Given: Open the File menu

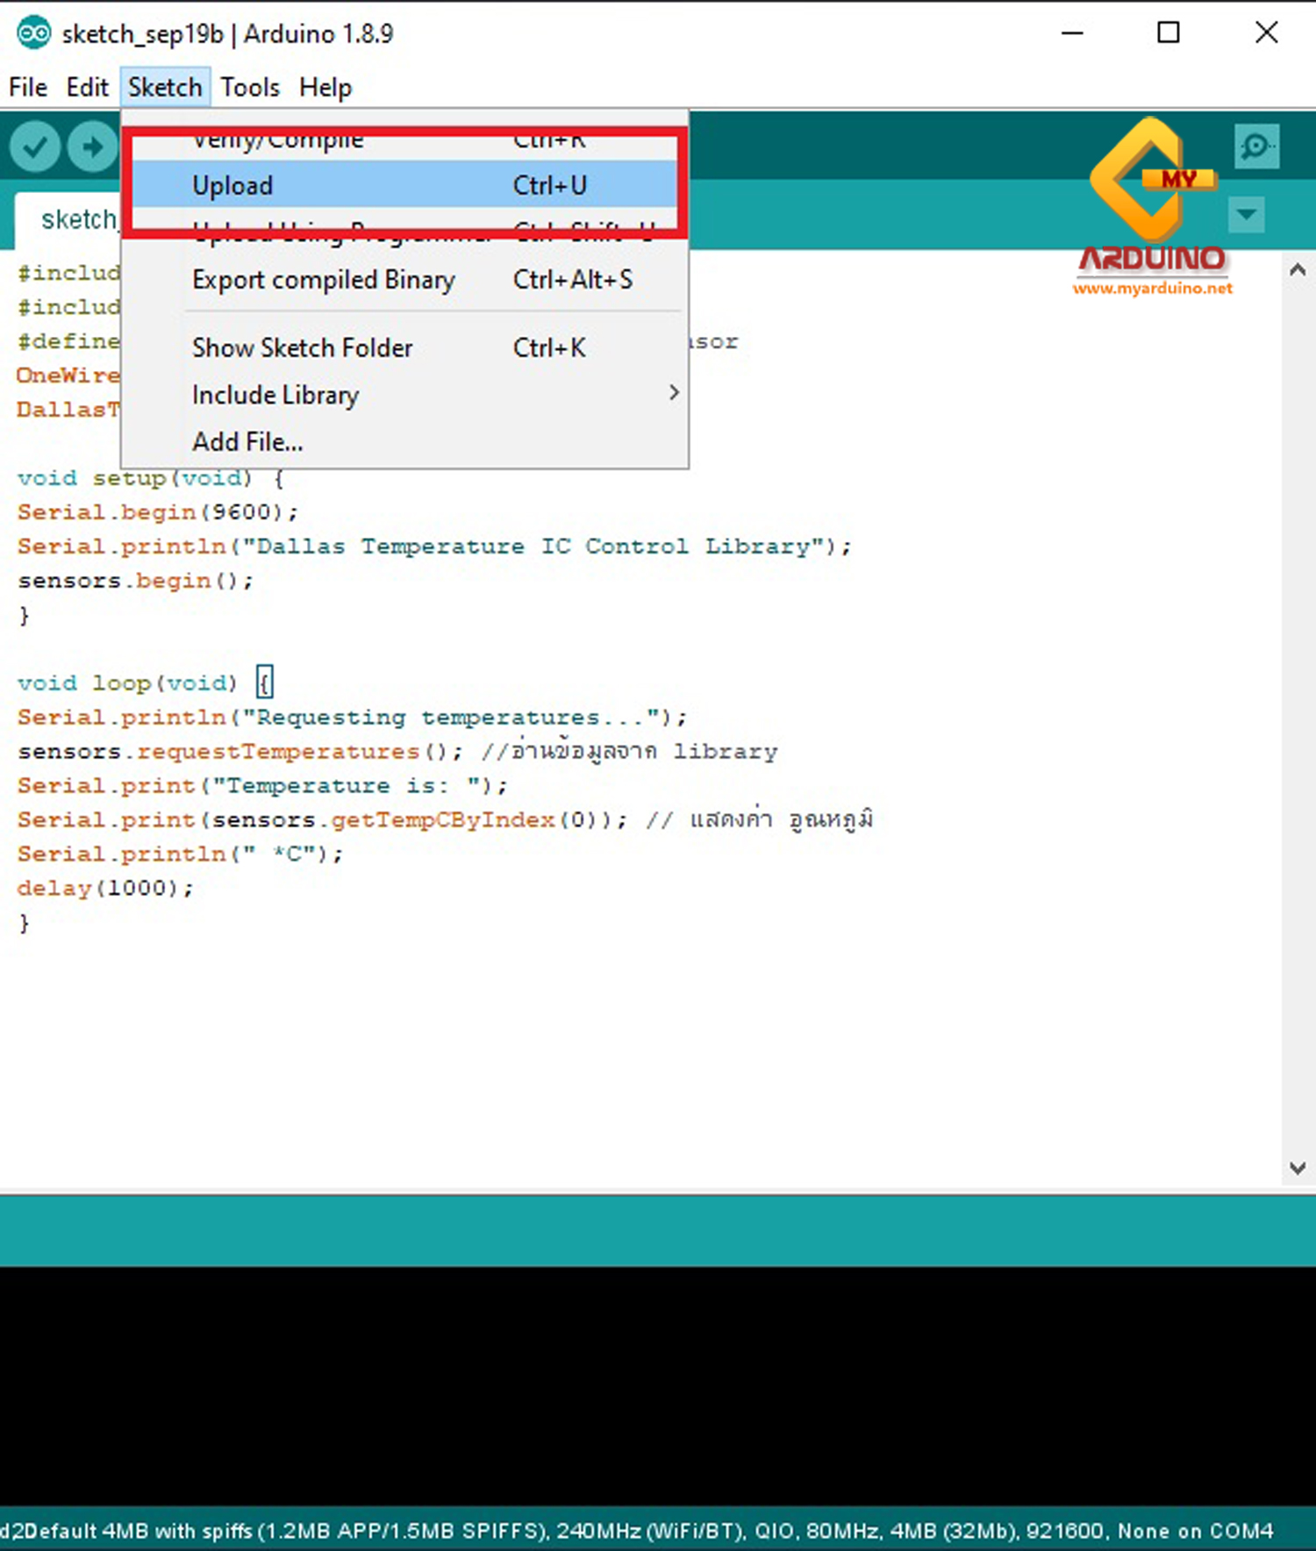Looking at the screenshot, I should (x=28, y=88).
